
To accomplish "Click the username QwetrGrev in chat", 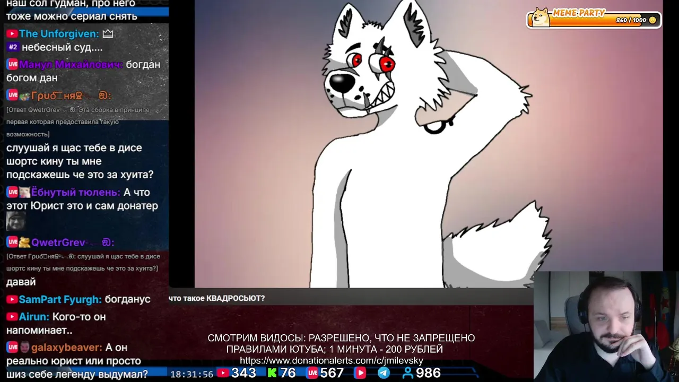I will [x=58, y=242].
